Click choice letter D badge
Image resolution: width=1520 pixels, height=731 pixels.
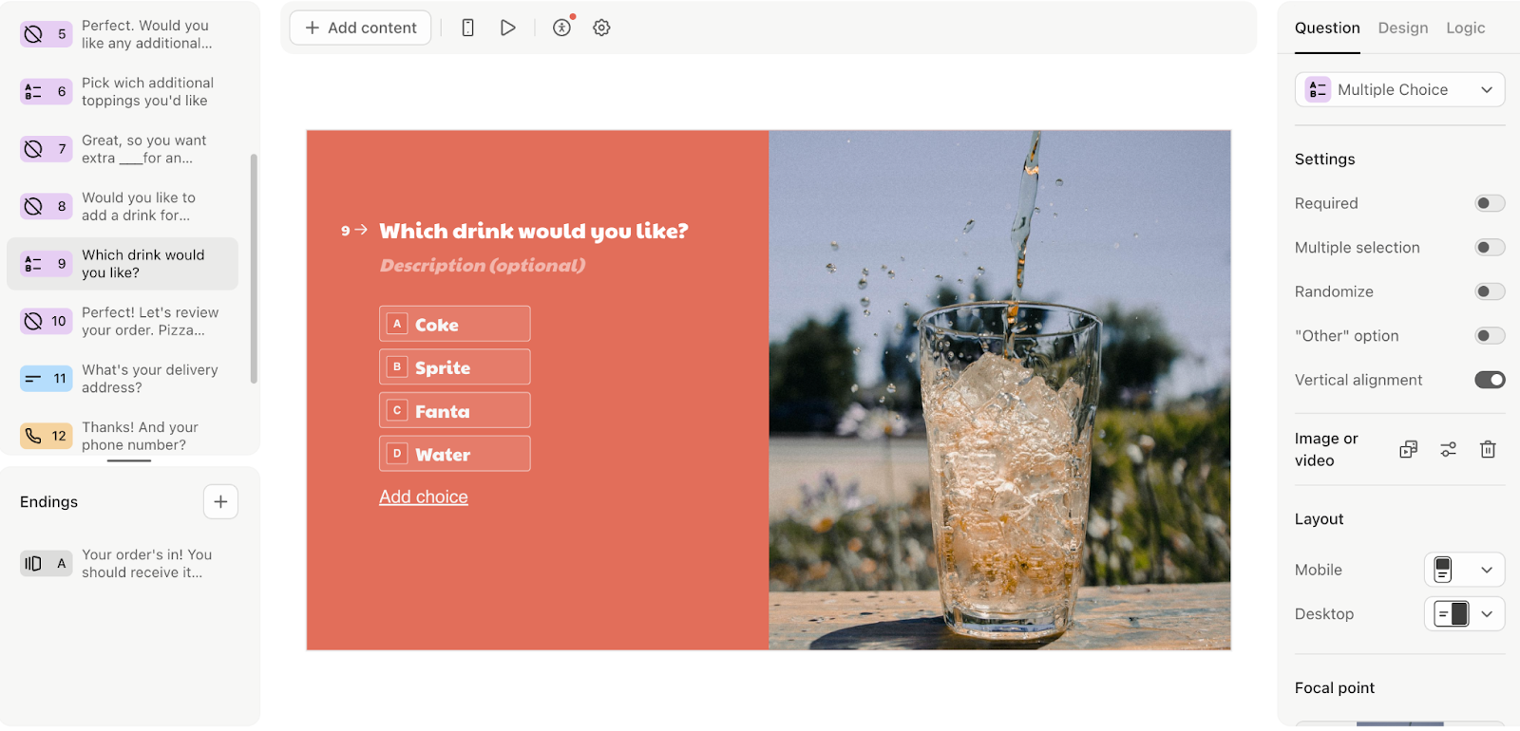point(397,454)
